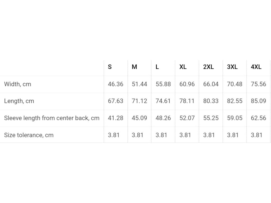The height and width of the screenshot is (203, 271).
Task: Click sleeve length value 41.28 for S
Action: point(116,118)
